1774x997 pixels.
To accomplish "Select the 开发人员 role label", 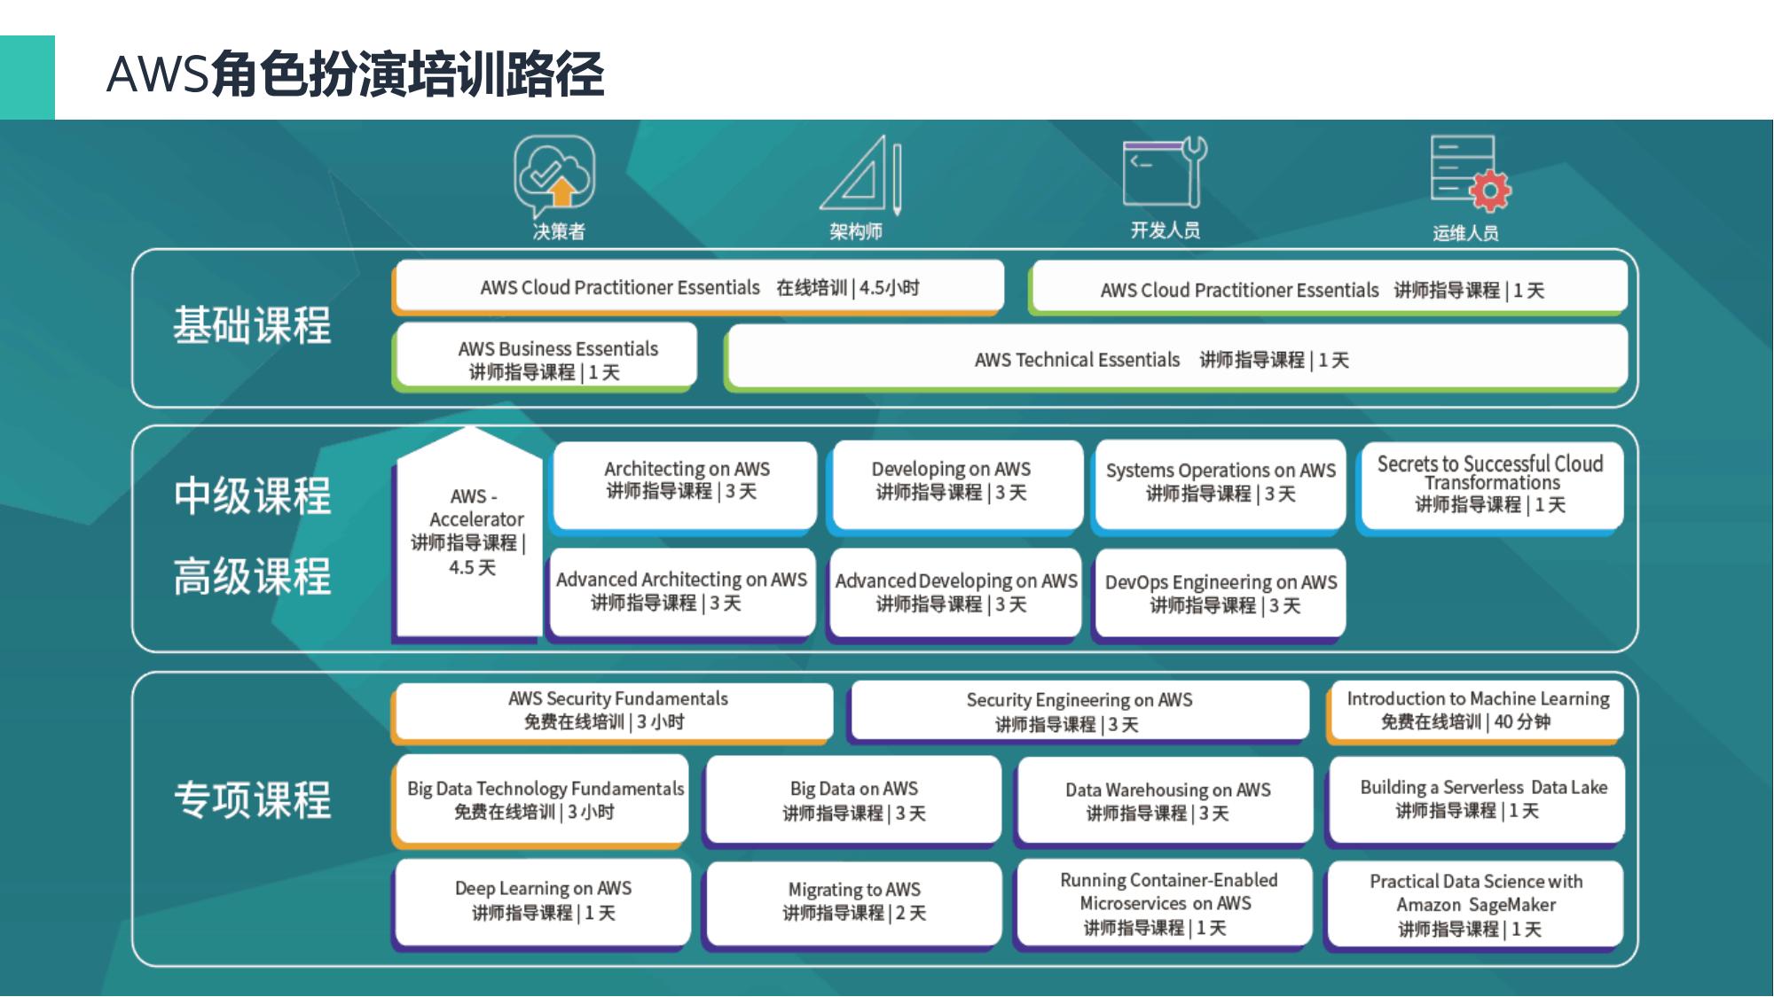I will [1165, 230].
